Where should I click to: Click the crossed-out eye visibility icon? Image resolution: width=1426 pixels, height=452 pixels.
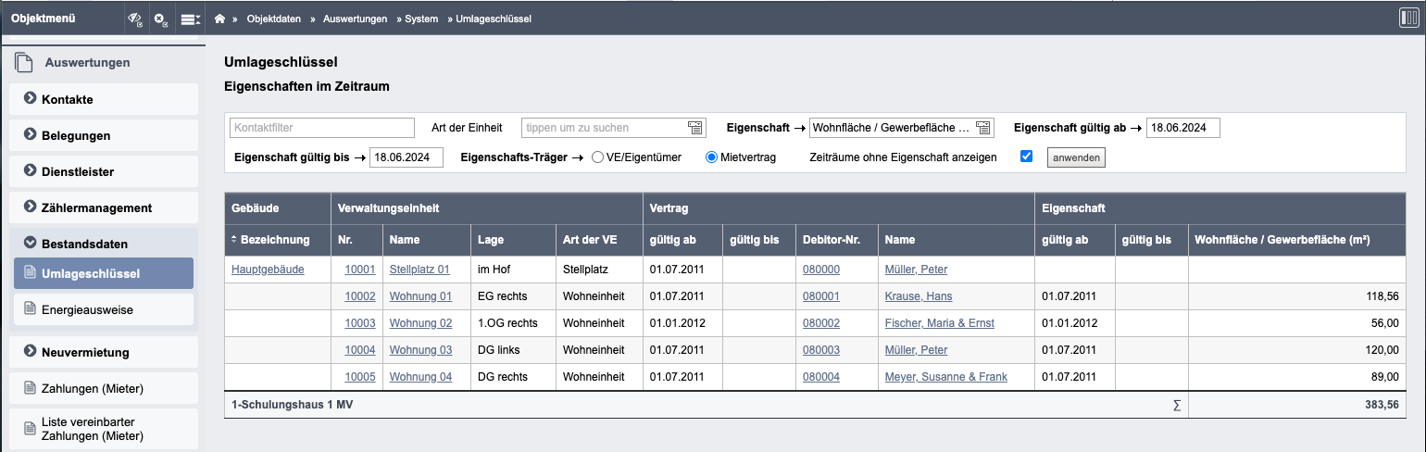click(x=135, y=19)
